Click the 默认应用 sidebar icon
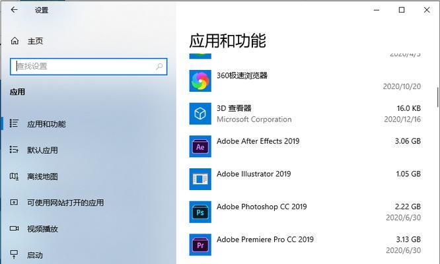440x264 pixels. [x=14, y=149]
